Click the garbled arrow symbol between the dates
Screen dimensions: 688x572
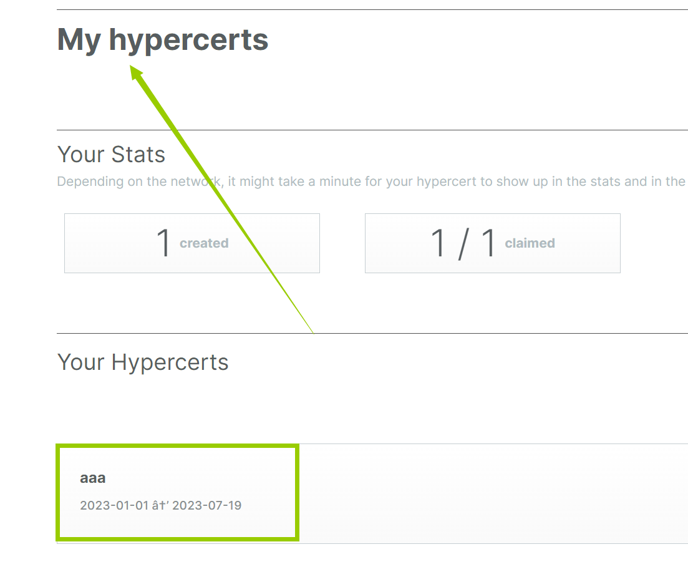coord(161,505)
